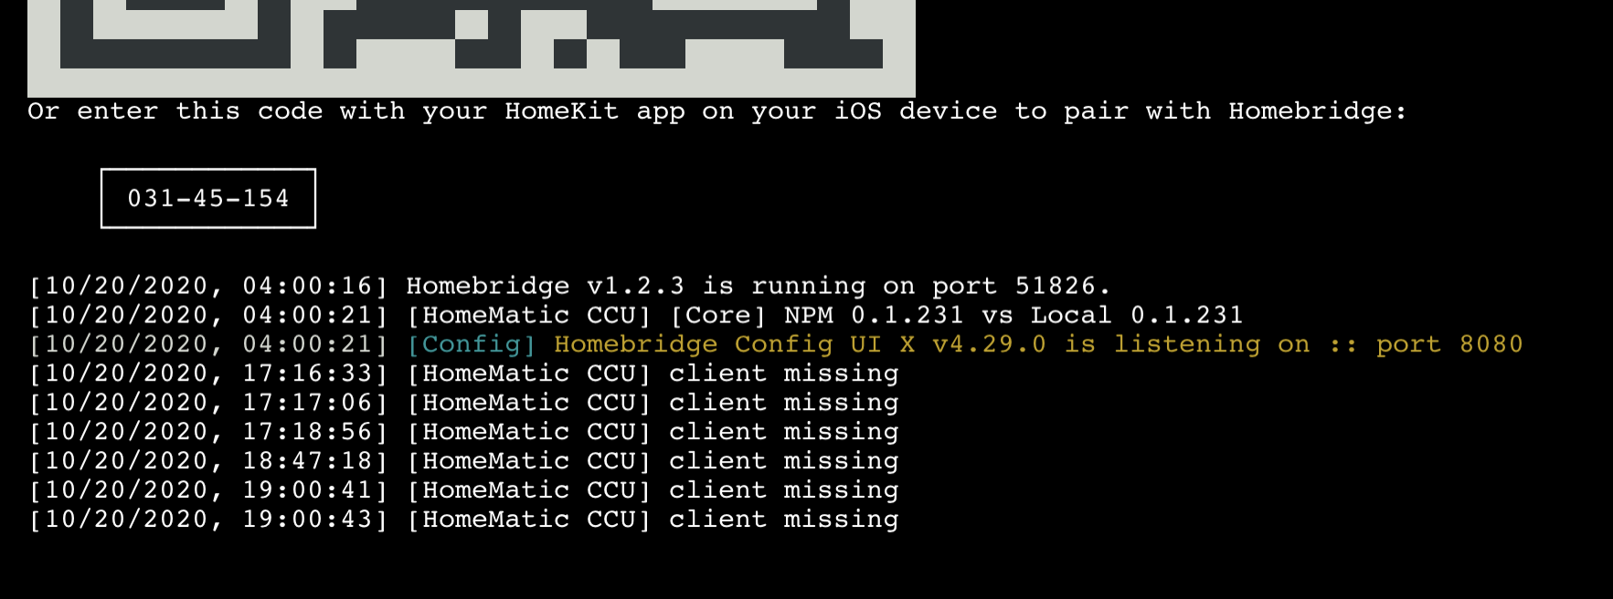Click the Homebridge v1.2.3 version text

(545, 286)
